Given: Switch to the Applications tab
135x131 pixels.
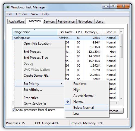Looking at the screenshot, I should (x=17, y=21).
